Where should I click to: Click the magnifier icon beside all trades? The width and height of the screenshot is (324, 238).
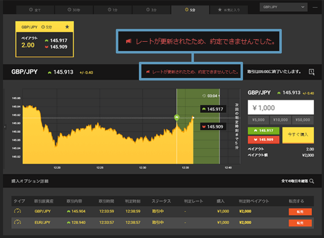[x=312, y=182]
